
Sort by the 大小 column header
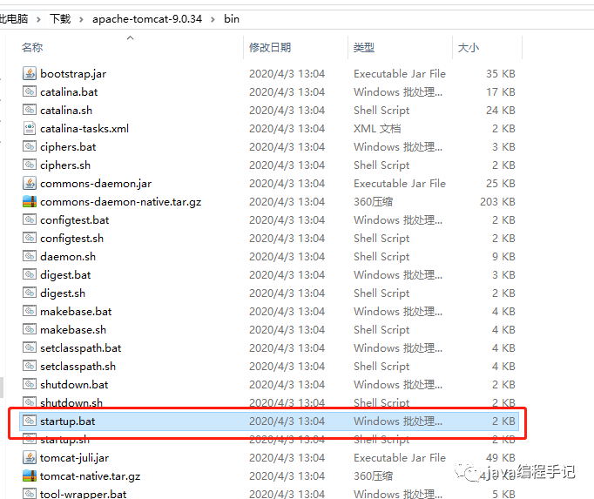pyautogui.click(x=469, y=48)
